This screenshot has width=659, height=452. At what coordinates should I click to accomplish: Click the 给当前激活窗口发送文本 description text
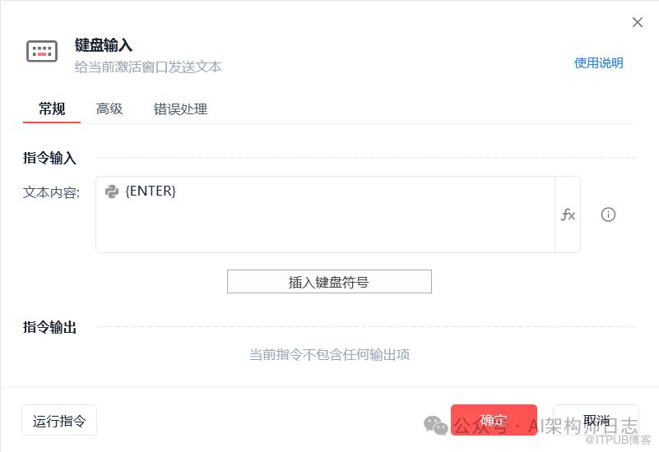[x=148, y=67]
